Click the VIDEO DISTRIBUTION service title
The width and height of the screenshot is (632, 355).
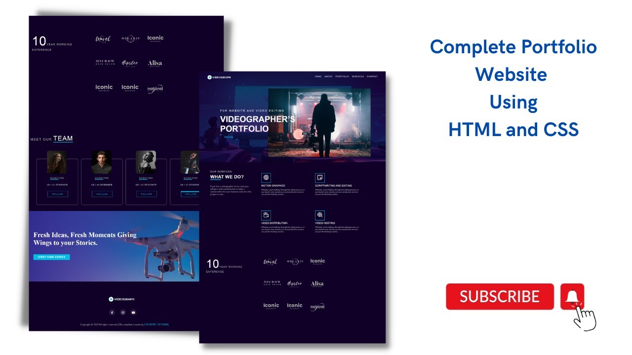[x=274, y=223]
